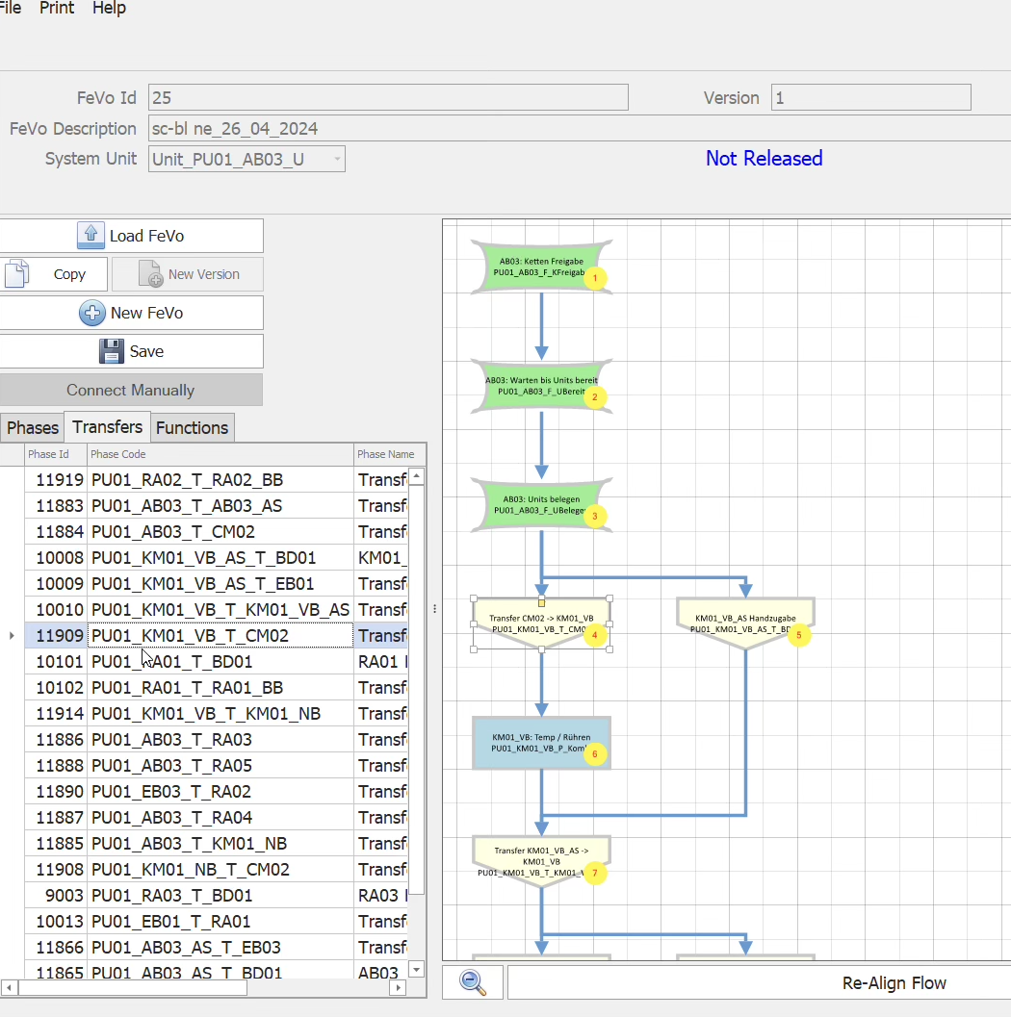Select node KM01_VB_AS Handzugabe
Image resolution: width=1011 pixels, height=1017 pixels.
(x=745, y=623)
